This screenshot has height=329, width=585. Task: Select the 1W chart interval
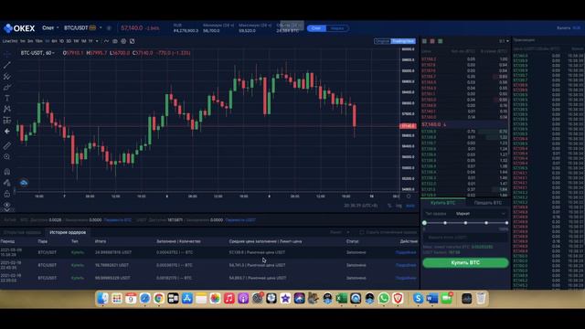pyautogui.click(x=76, y=41)
